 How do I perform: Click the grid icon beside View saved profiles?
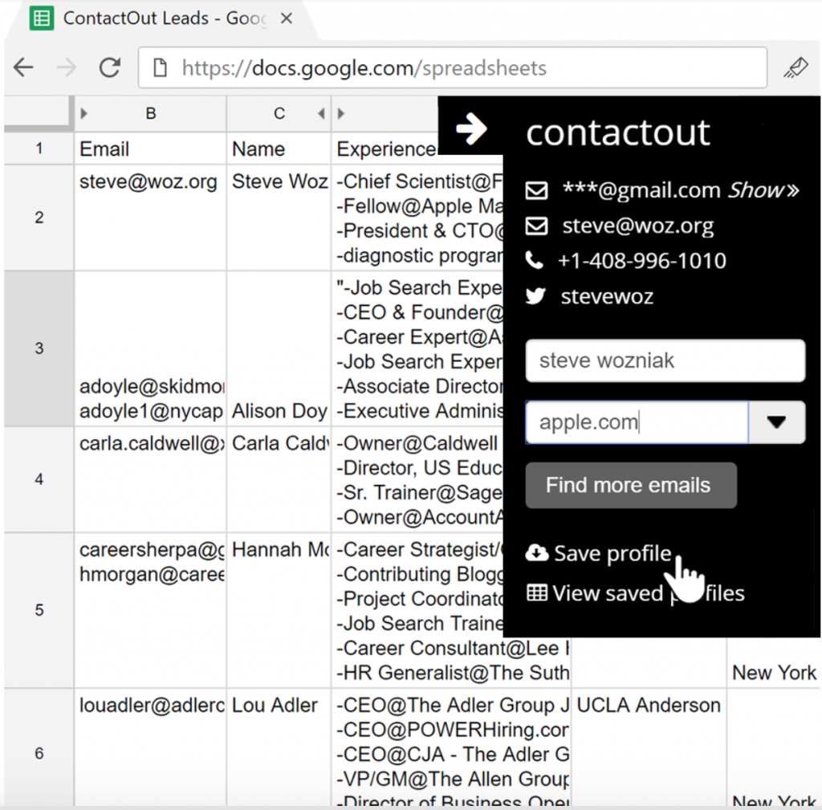pos(537,593)
